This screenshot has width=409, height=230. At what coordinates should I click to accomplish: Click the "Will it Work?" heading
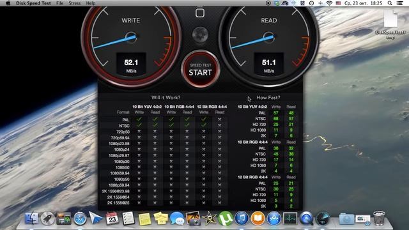[166, 98]
